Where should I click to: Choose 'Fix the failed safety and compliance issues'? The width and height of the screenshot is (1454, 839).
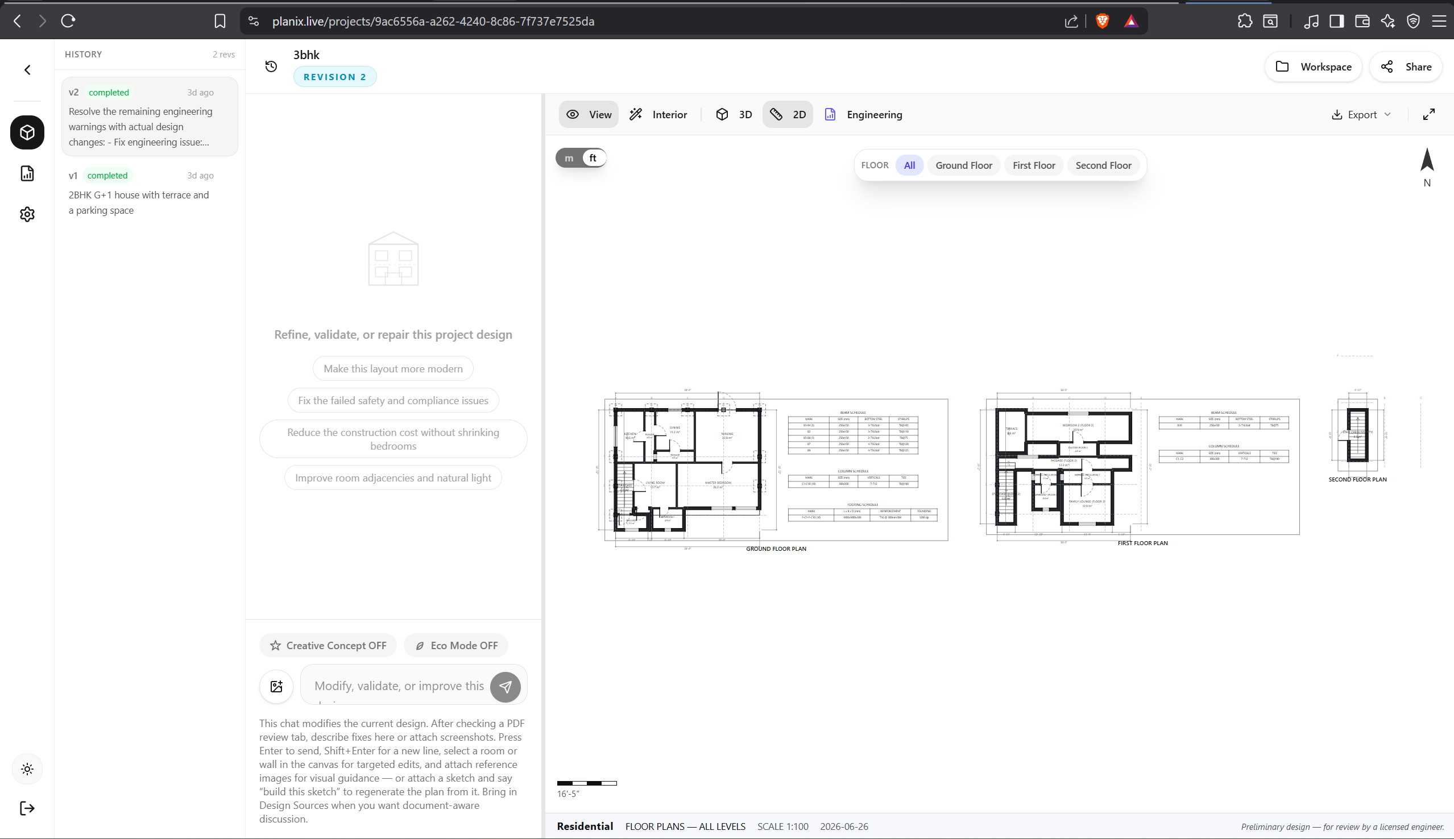point(393,401)
